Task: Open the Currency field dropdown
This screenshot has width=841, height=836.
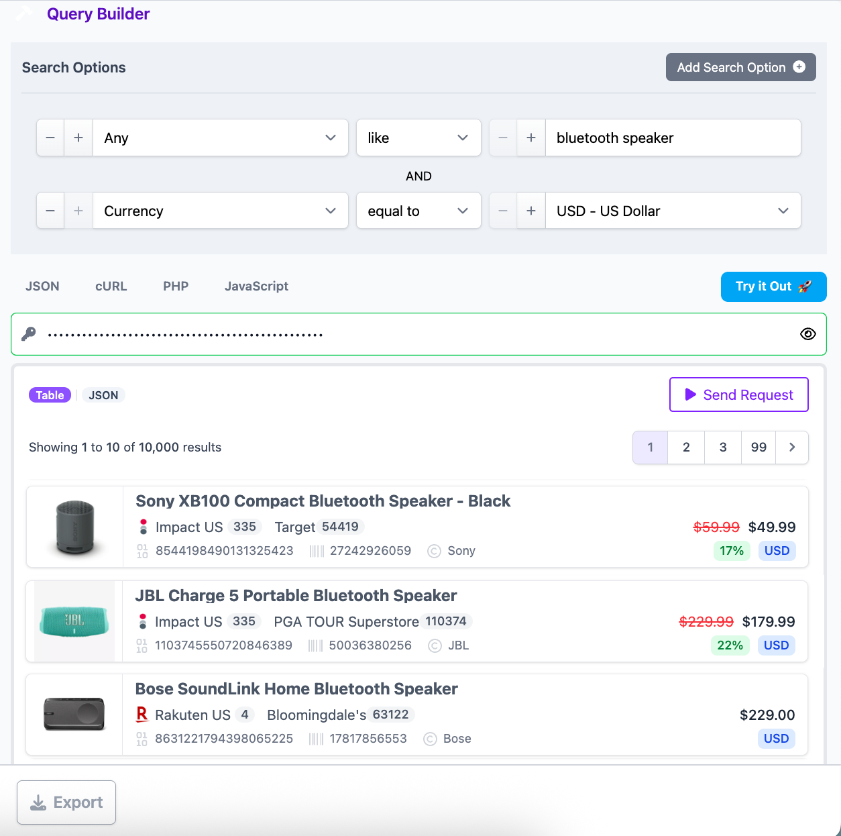Action: pos(221,211)
